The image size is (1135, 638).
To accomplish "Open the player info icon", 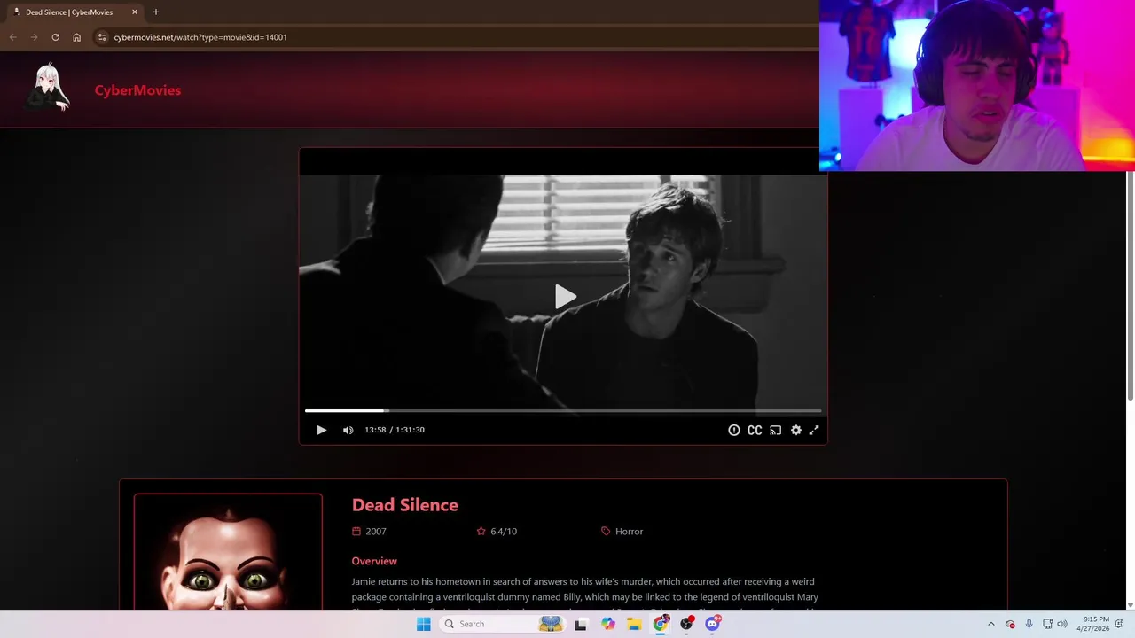I will [733, 430].
